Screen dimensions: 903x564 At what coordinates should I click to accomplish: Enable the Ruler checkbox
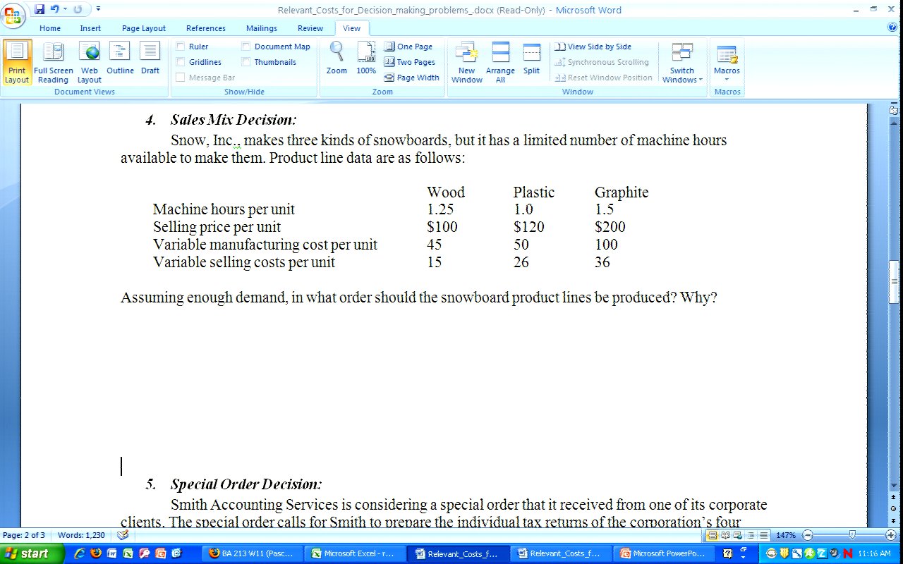click(181, 47)
